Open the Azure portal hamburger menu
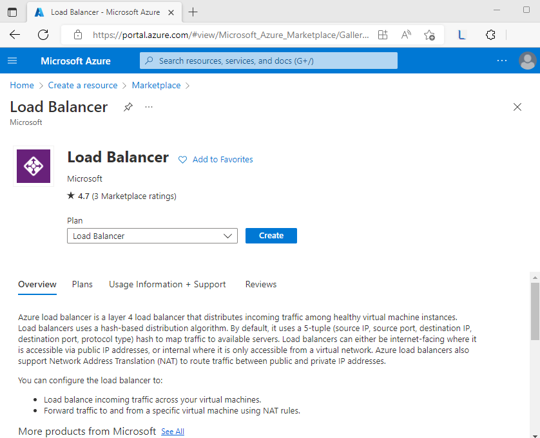540x438 pixels. (x=12, y=61)
